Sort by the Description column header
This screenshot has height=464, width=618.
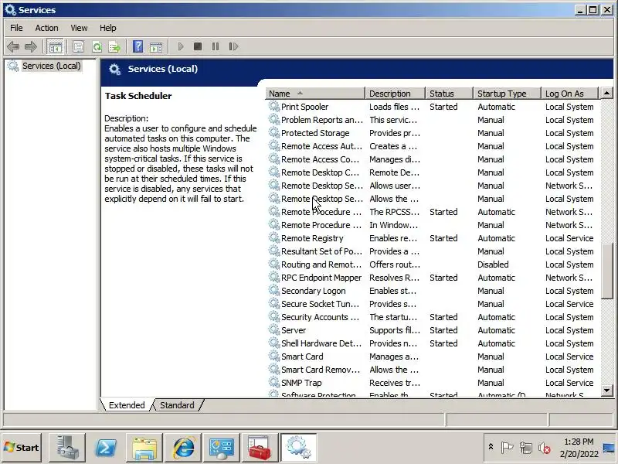[396, 94]
